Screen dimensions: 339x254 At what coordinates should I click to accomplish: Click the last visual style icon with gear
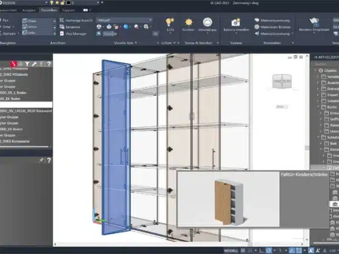146,27
